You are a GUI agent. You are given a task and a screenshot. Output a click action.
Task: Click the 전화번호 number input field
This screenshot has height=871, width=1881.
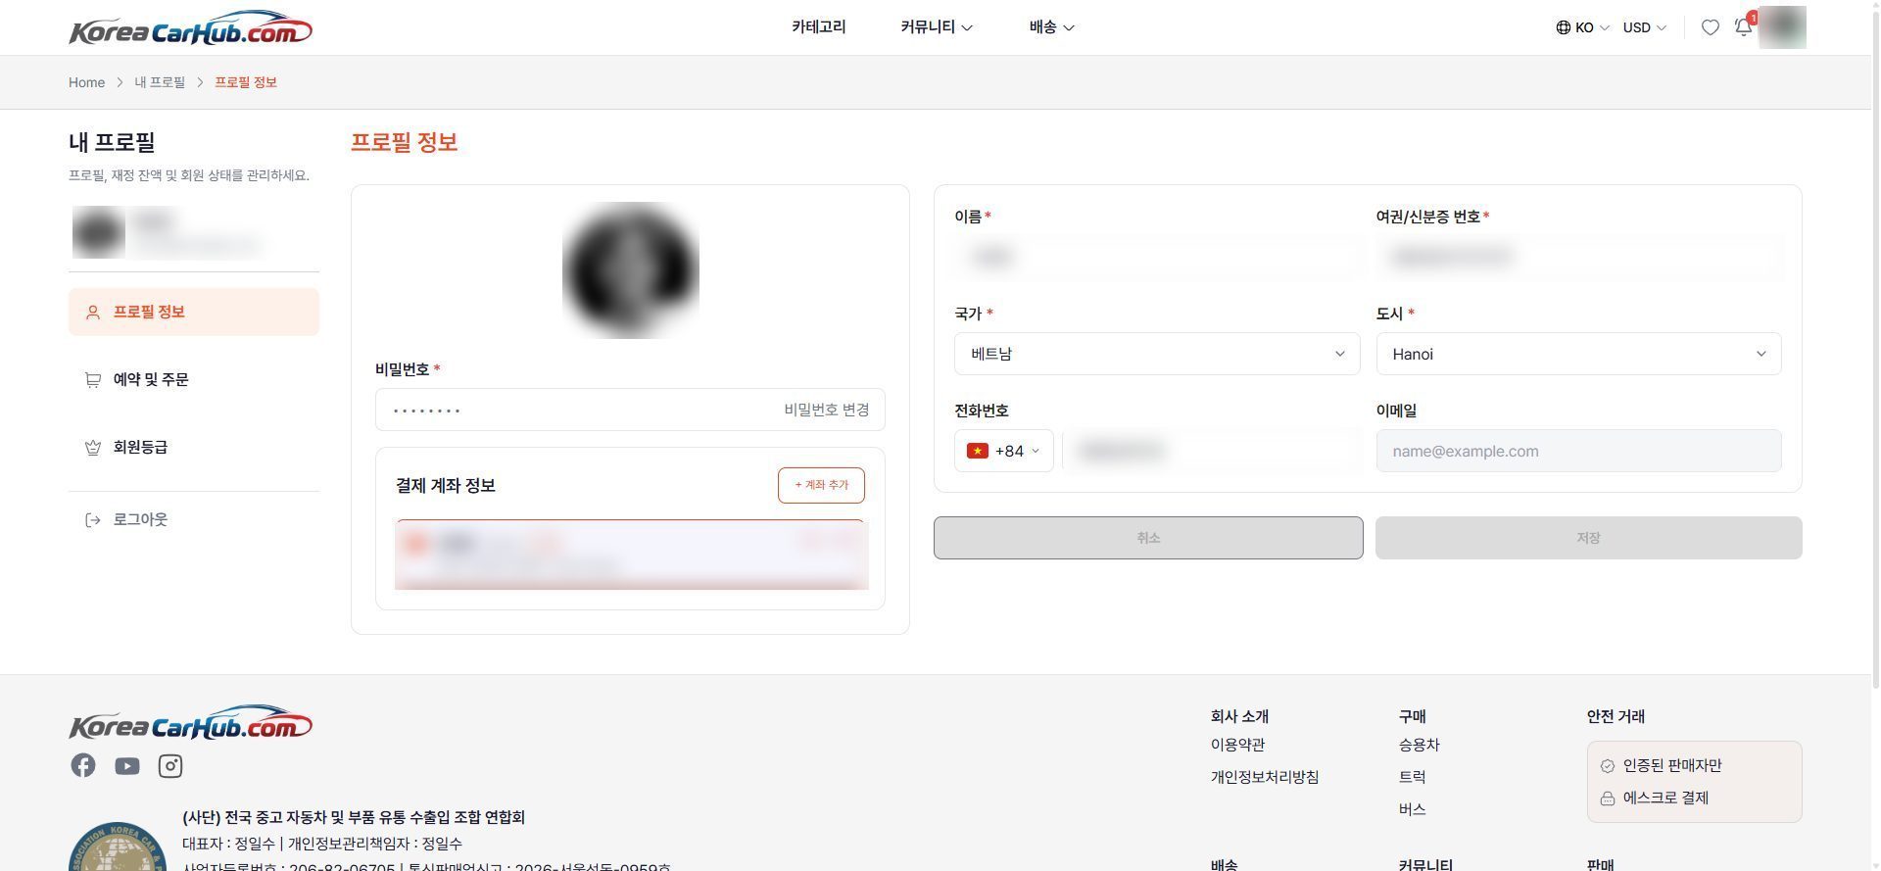click(1211, 451)
